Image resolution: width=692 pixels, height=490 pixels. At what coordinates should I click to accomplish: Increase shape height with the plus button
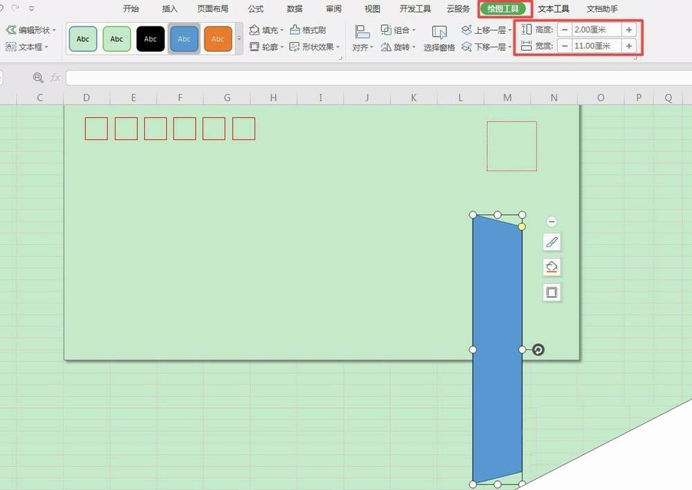tap(628, 30)
